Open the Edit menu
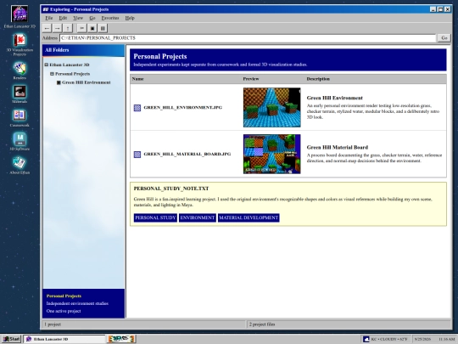This screenshot has width=458, height=344. point(63,18)
